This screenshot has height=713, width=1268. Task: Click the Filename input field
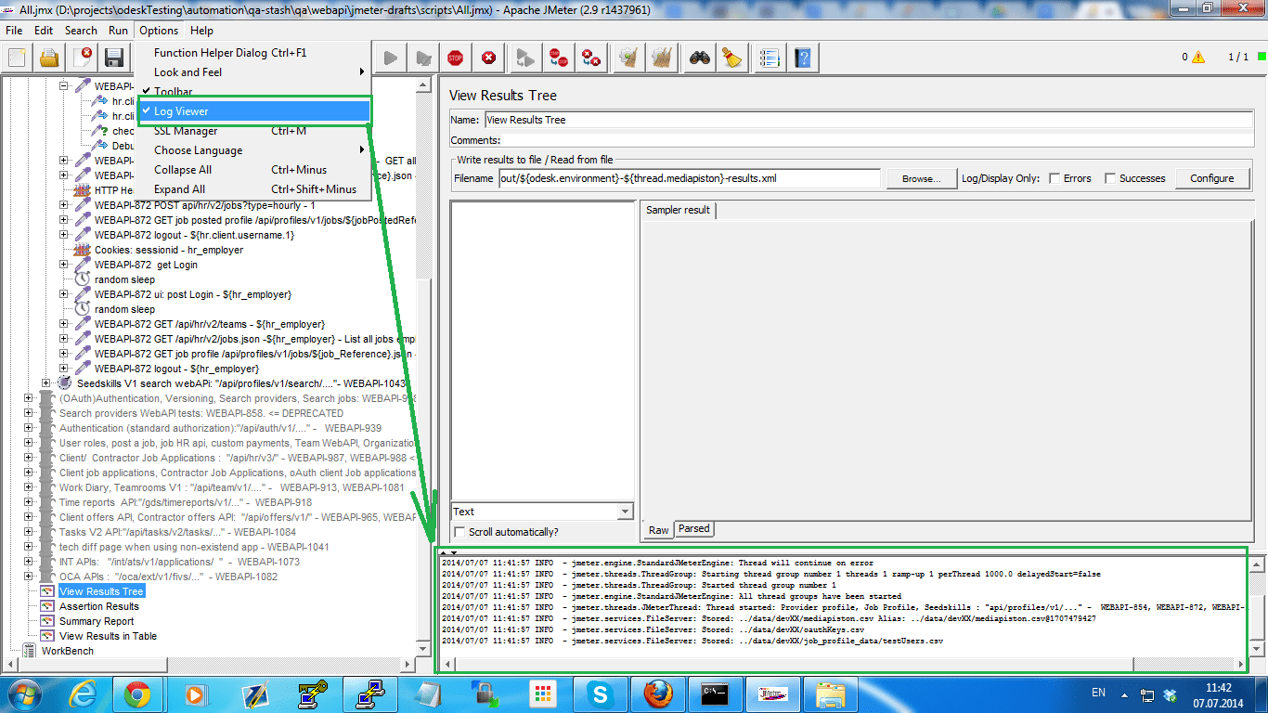point(689,178)
